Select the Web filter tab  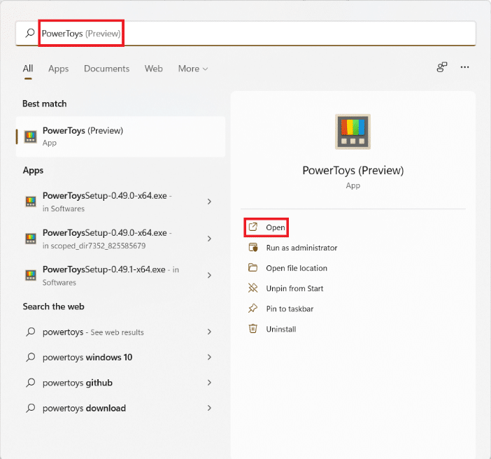click(153, 69)
